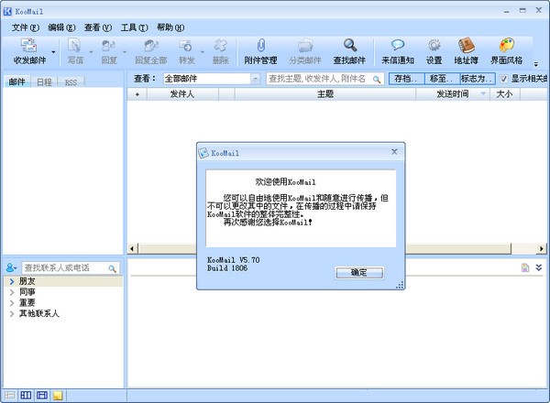Image resolution: width=550 pixels, height=403 pixels.
Task: Click the list scrollbar right arrow
Action: 541,249
